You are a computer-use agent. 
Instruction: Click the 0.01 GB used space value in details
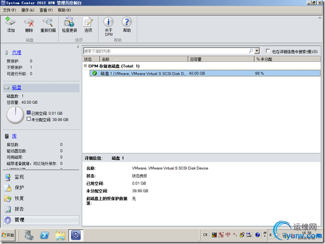tap(139, 184)
